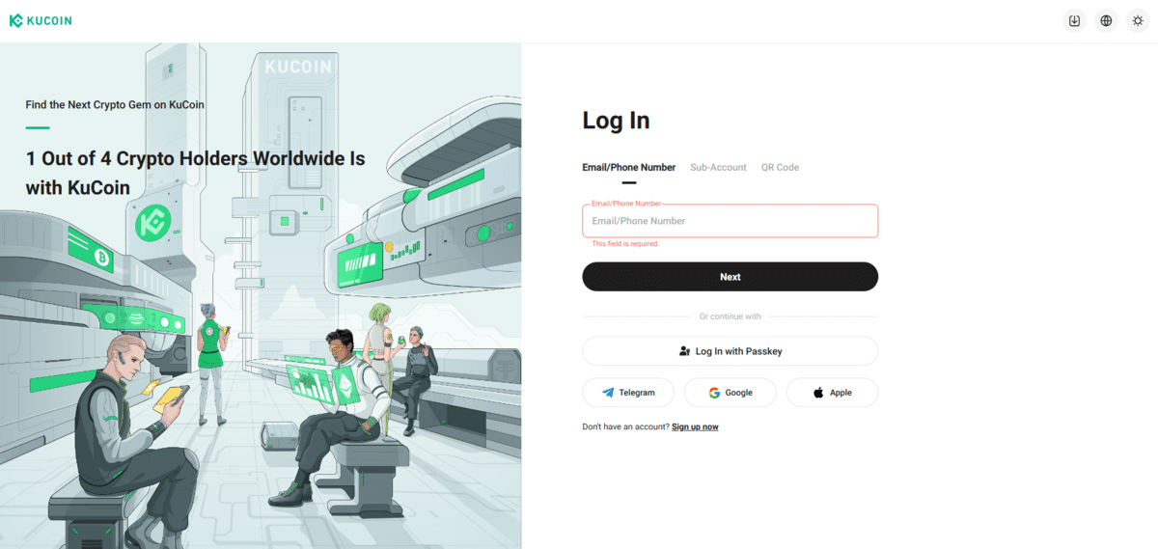Switch to the Sub-Account tab
This screenshot has width=1158, height=549.
point(718,167)
